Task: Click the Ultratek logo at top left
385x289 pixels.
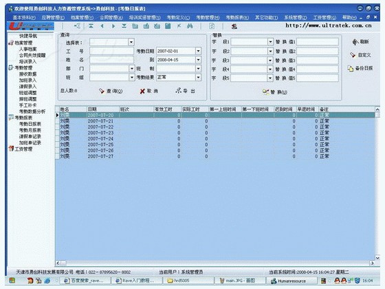Action: tap(30, 26)
